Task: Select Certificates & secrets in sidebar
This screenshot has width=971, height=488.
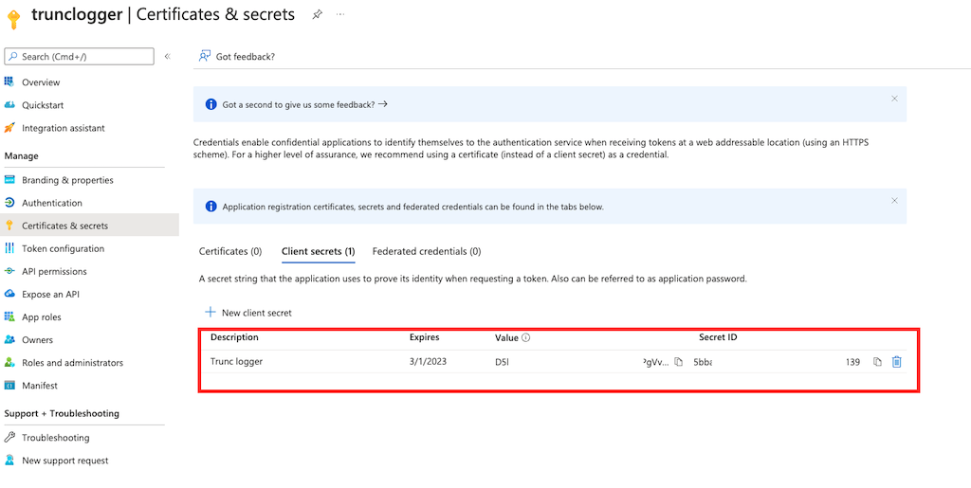Action: pyautogui.click(x=65, y=226)
